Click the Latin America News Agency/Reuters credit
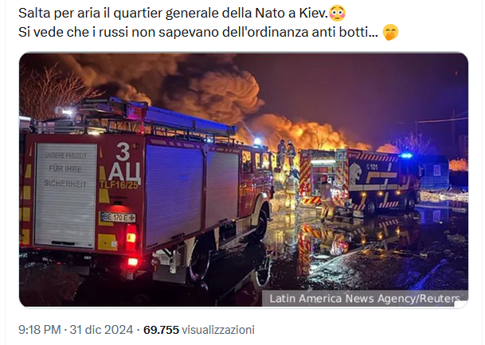Screen dimensions: 485x345 [x=365, y=299]
